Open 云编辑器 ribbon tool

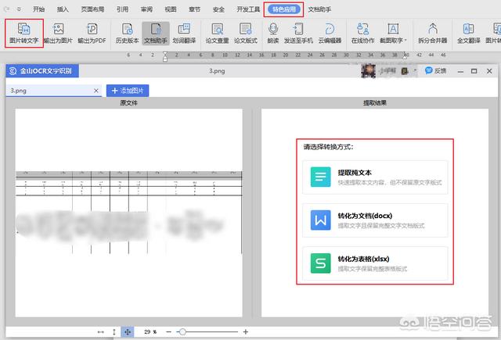click(x=330, y=33)
